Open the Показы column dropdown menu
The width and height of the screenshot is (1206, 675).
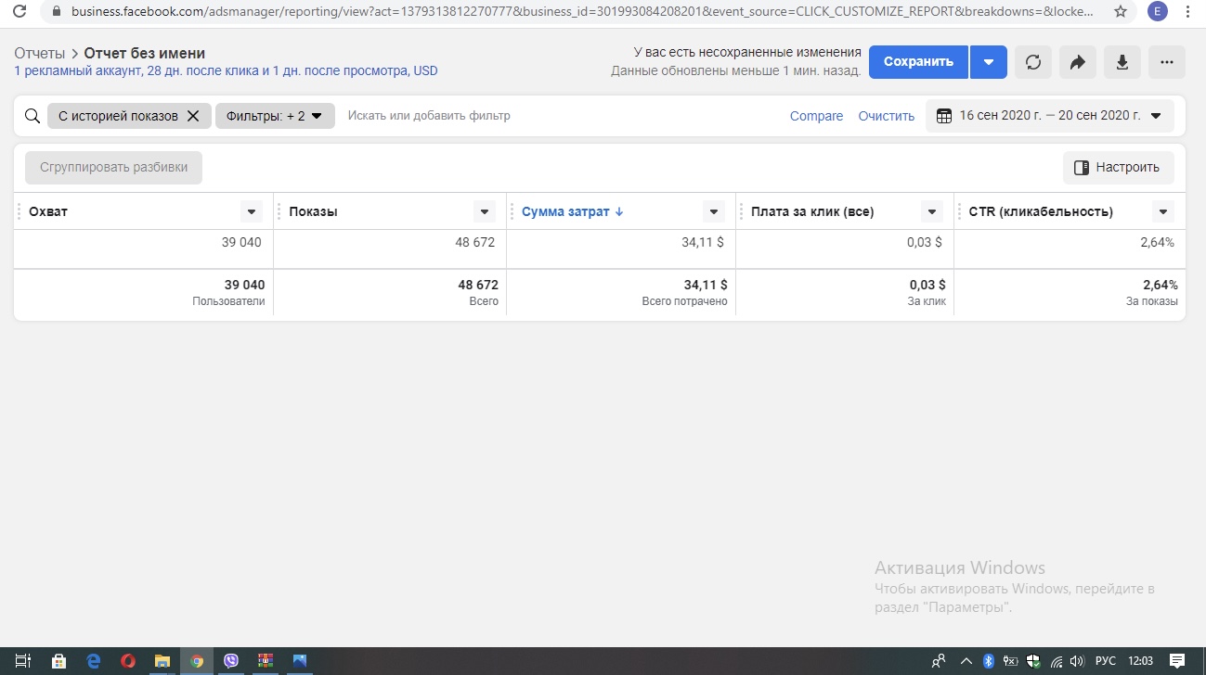(x=485, y=212)
